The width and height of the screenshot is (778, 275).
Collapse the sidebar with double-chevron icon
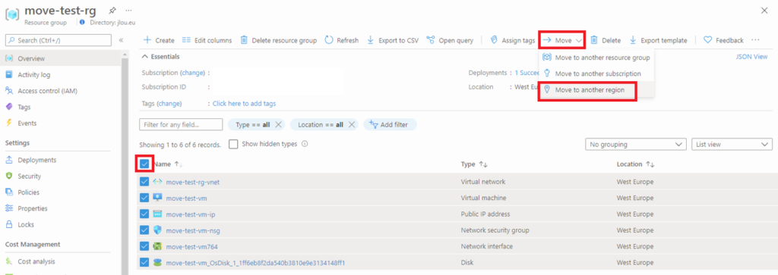pos(121,40)
